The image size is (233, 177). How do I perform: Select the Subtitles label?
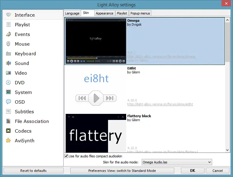[x=25, y=111]
